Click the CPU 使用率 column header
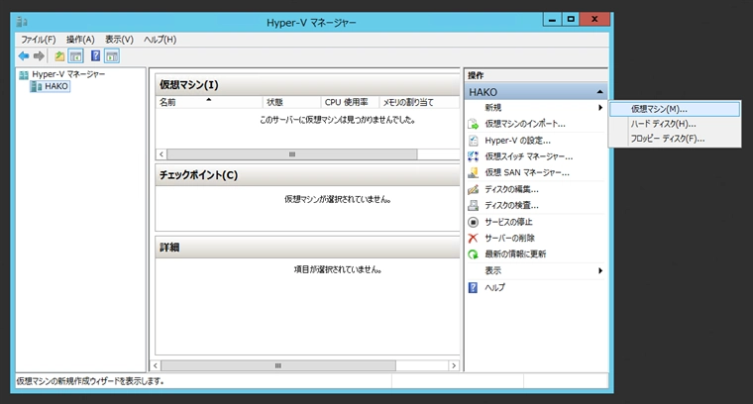Viewport: 753px width, 404px height. [x=350, y=102]
